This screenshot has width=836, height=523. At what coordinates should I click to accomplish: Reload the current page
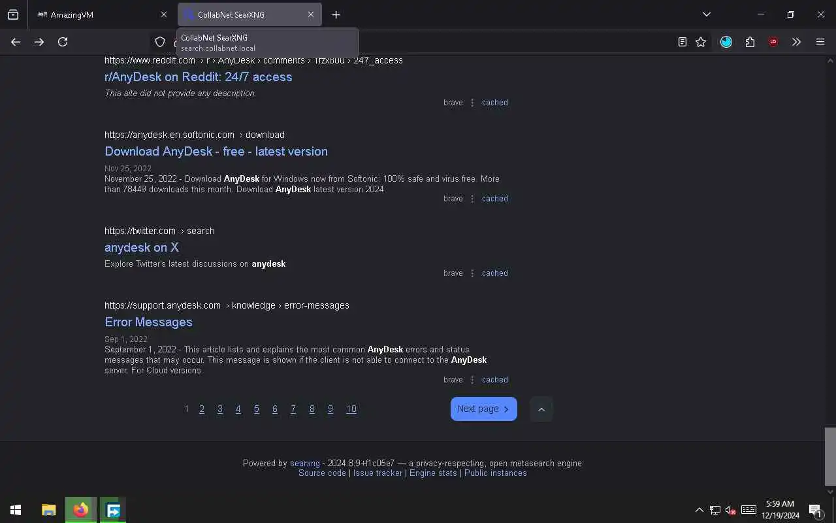[63, 42]
